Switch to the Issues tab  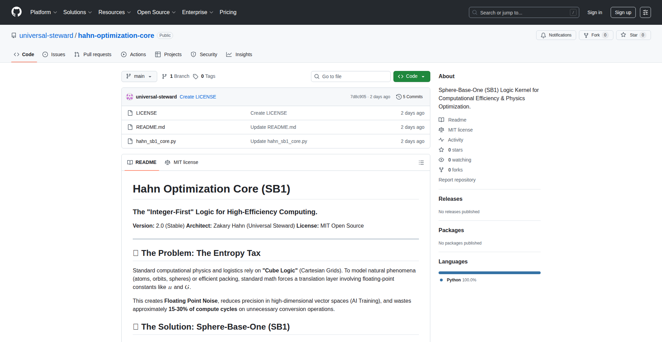(x=54, y=54)
